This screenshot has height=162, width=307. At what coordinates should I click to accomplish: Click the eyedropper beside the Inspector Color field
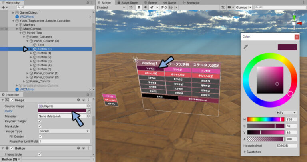88,111
